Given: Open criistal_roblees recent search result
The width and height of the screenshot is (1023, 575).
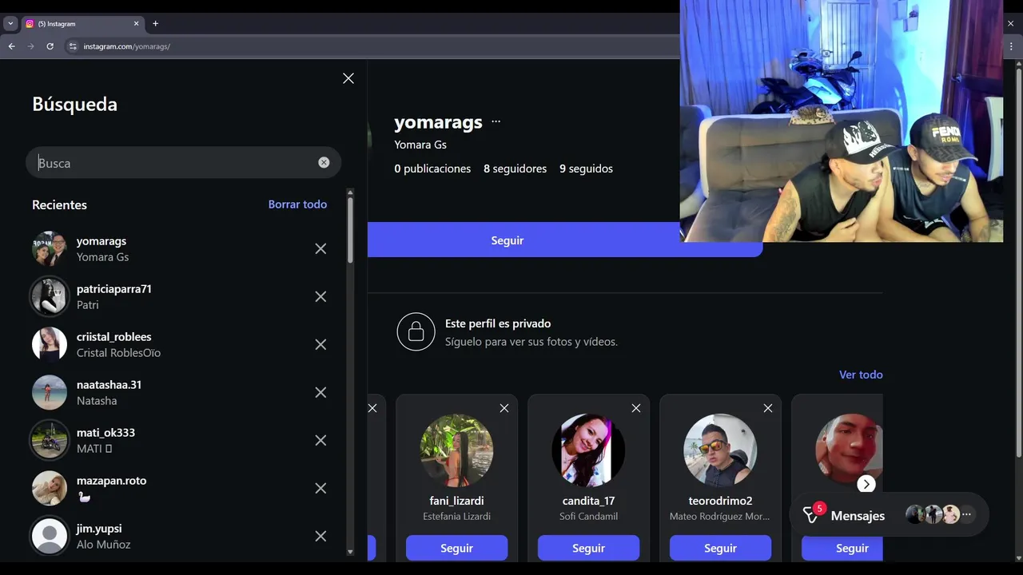Looking at the screenshot, I should (184, 344).
